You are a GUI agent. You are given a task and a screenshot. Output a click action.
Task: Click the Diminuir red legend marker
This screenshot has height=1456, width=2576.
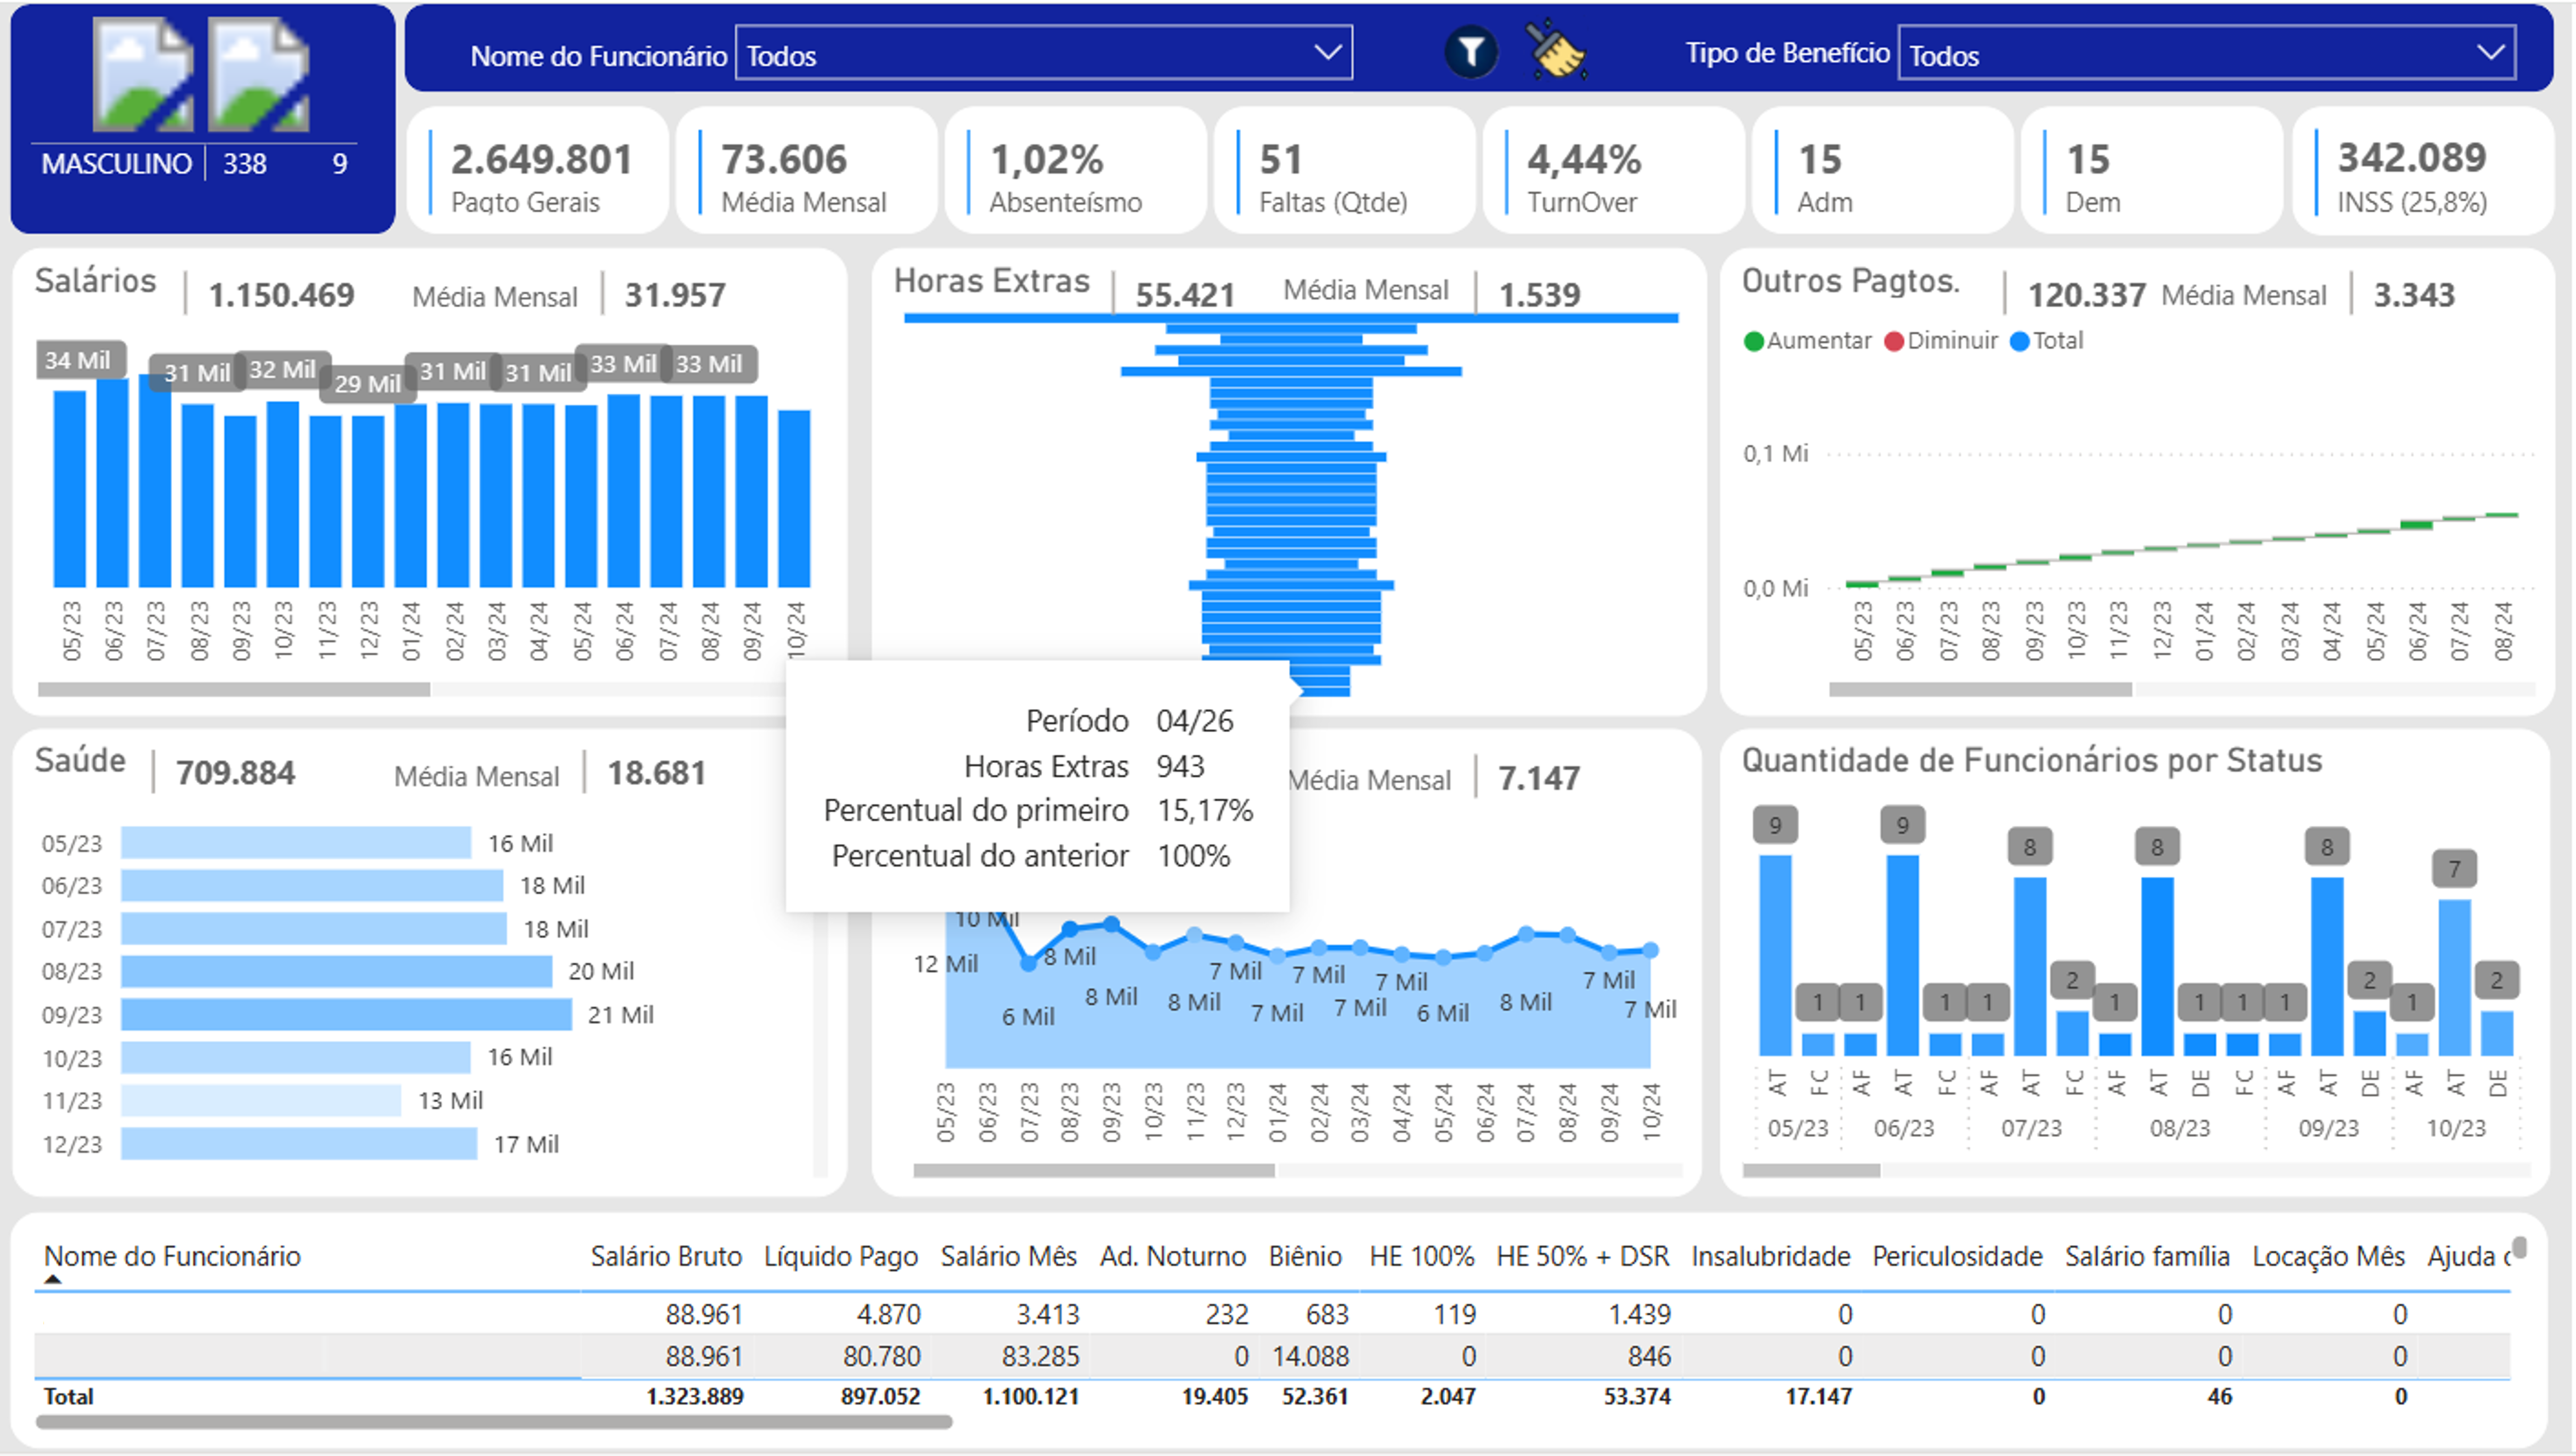1893,341
